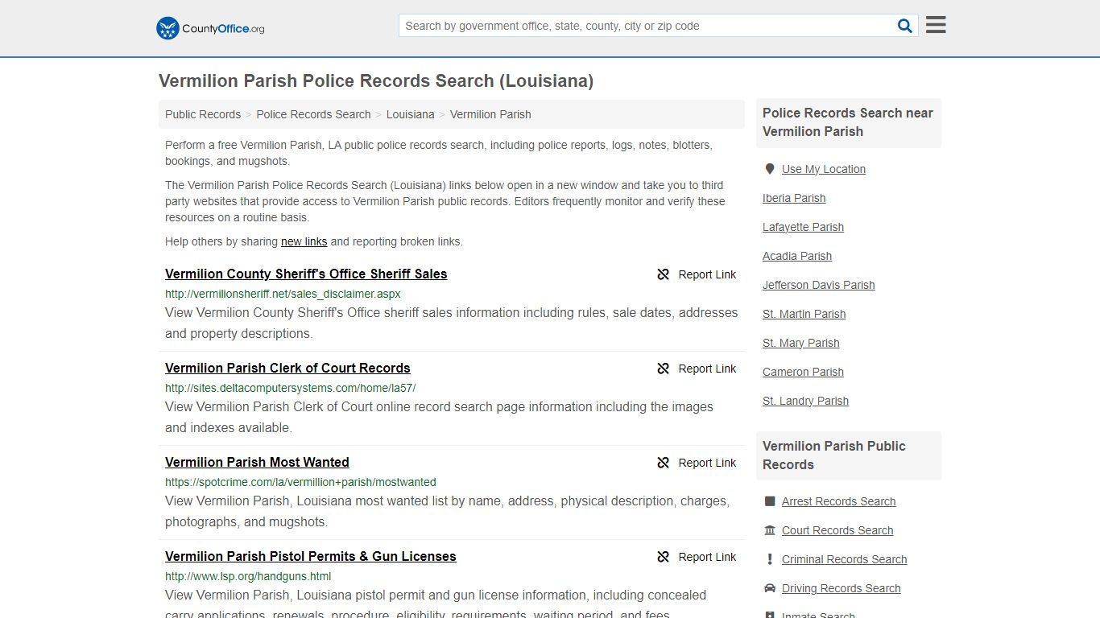
Task: Open Criminal Records Search link
Action: coord(844,559)
